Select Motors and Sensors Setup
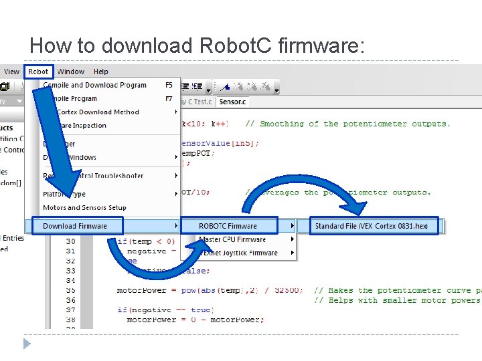Viewport: 482px width, 361px height. click(x=103, y=208)
